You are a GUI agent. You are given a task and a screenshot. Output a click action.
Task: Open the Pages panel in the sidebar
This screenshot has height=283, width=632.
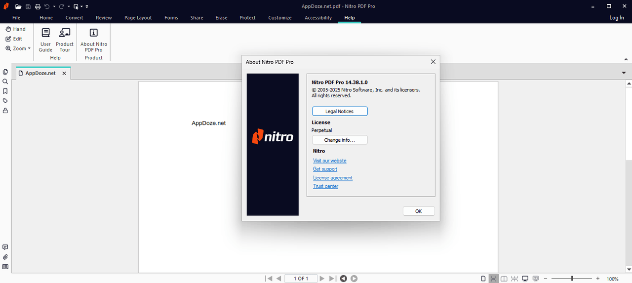5,72
